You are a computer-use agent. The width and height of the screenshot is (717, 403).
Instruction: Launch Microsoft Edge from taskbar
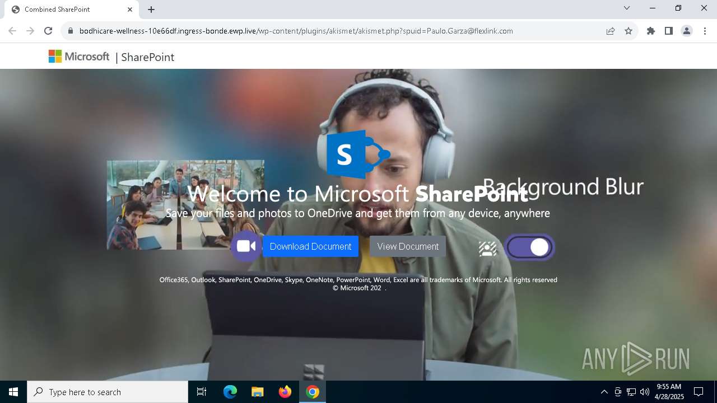(x=230, y=392)
